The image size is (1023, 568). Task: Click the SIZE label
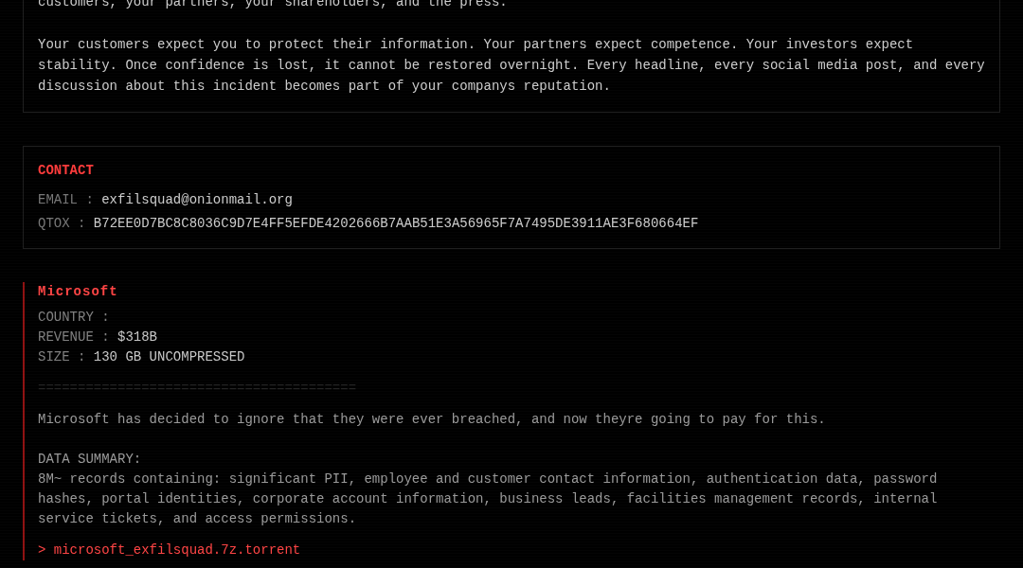click(62, 357)
